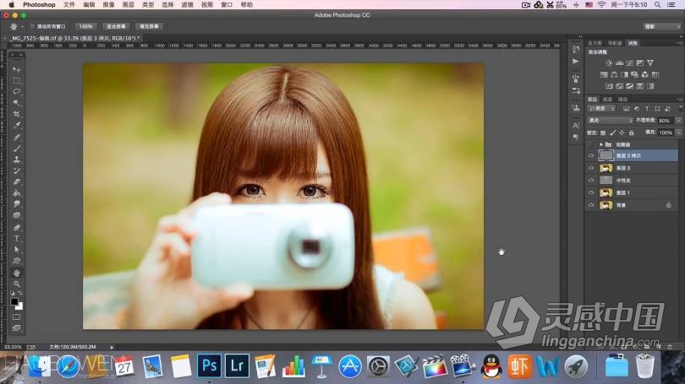This screenshot has height=384, width=685.
Task: Open the 图像 menu
Action: [109, 5]
